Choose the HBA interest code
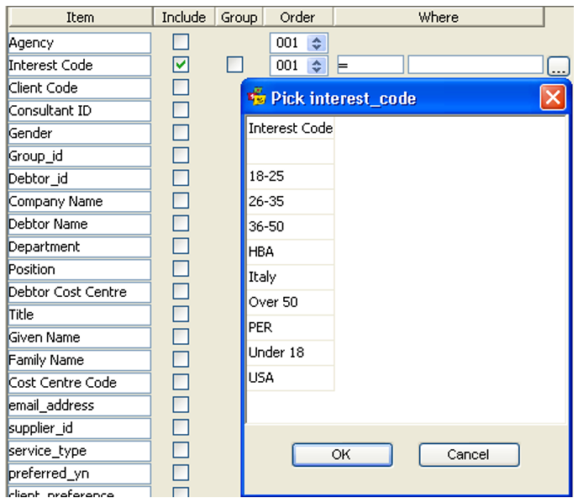578x503 pixels. (291, 252)
